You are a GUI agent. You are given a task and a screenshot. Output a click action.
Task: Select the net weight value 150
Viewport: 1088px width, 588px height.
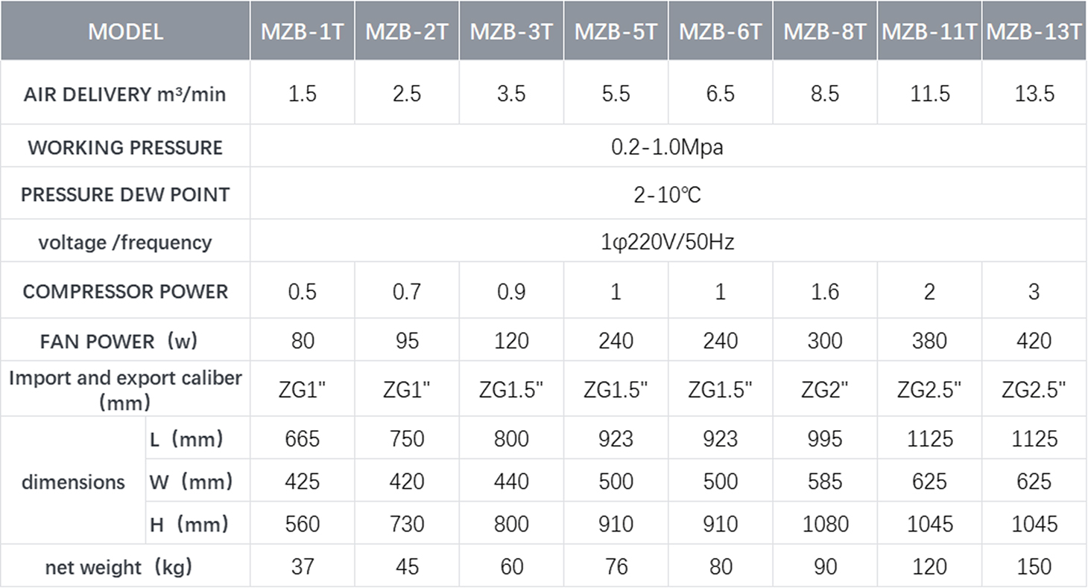(1034, 567)
